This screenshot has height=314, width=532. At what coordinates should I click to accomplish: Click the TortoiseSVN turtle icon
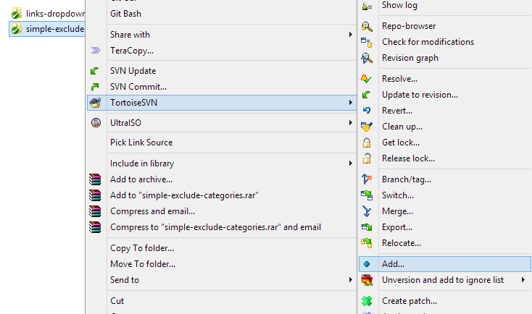[x=96, y=102]
